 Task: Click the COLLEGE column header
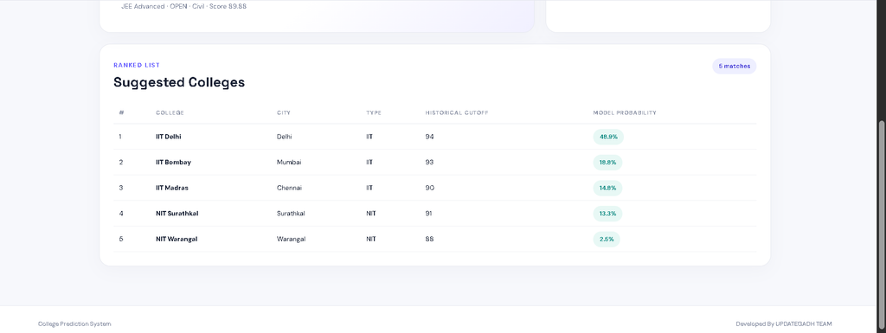click(x=170, y=113)
